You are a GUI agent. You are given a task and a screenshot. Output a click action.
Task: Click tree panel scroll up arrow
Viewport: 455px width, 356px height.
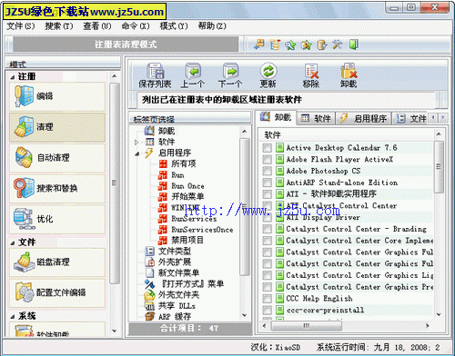tap(244, 132)
